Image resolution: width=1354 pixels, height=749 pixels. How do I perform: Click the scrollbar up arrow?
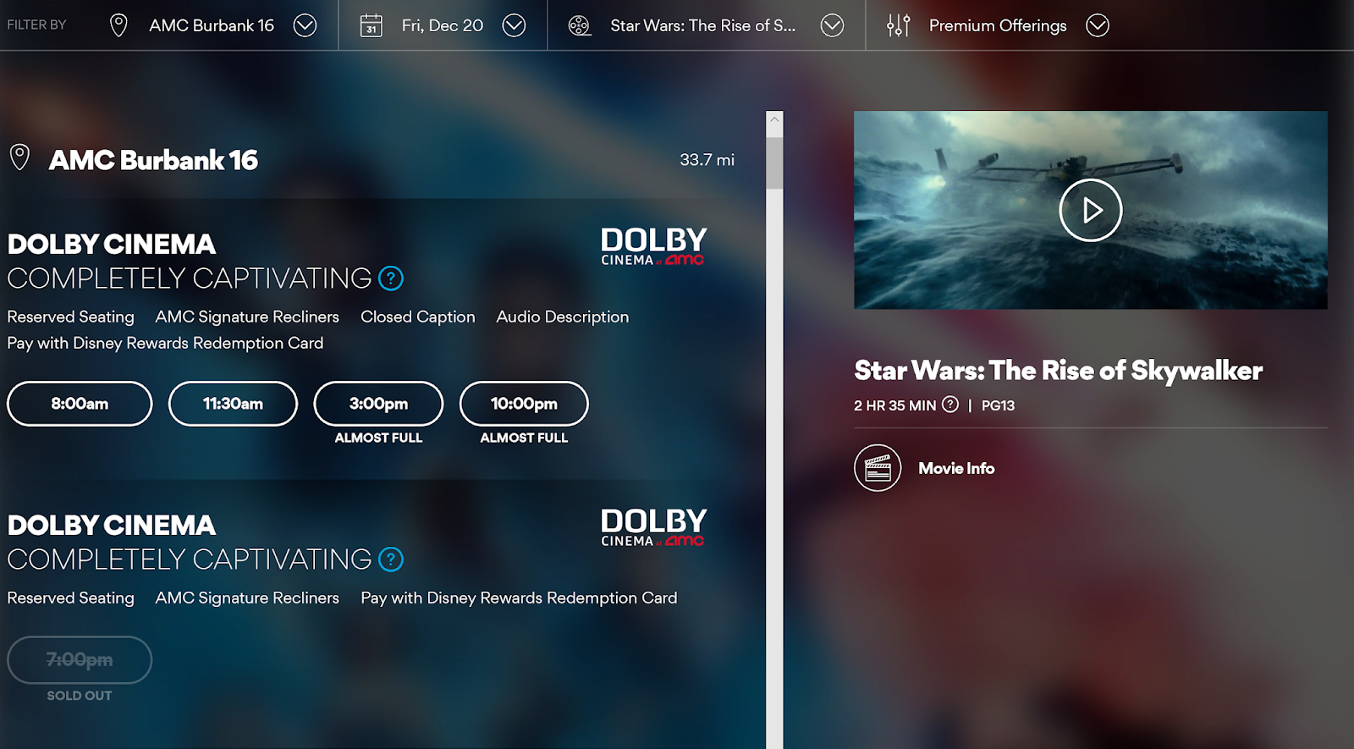tap(774, 119)
